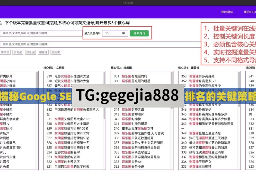The image size is (256, 192).
Task: Click row 338 短发女明星头像图片大全
Action: (68, 81)
